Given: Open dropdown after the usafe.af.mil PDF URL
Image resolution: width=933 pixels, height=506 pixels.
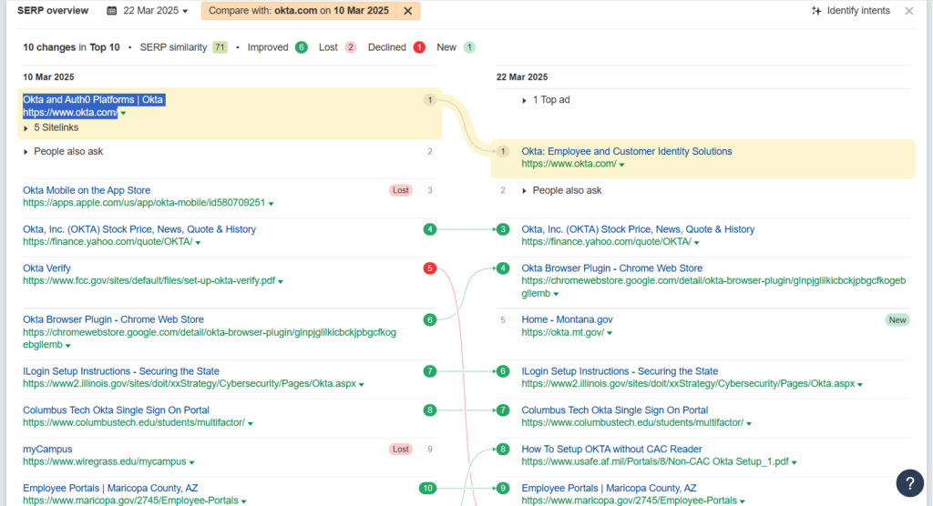Looking at the screenshot, I should point(795,462).
